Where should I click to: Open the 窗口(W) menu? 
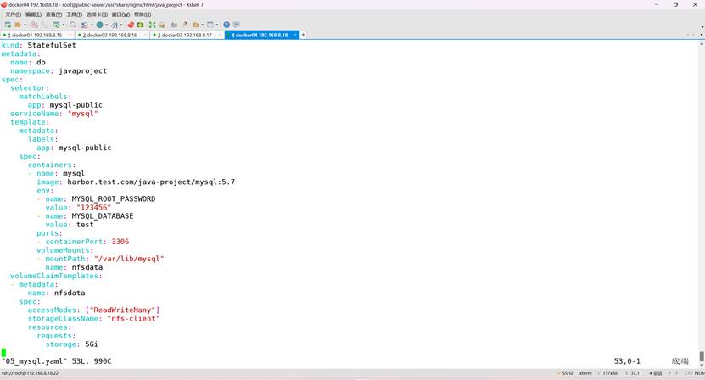tap(121, 14)
